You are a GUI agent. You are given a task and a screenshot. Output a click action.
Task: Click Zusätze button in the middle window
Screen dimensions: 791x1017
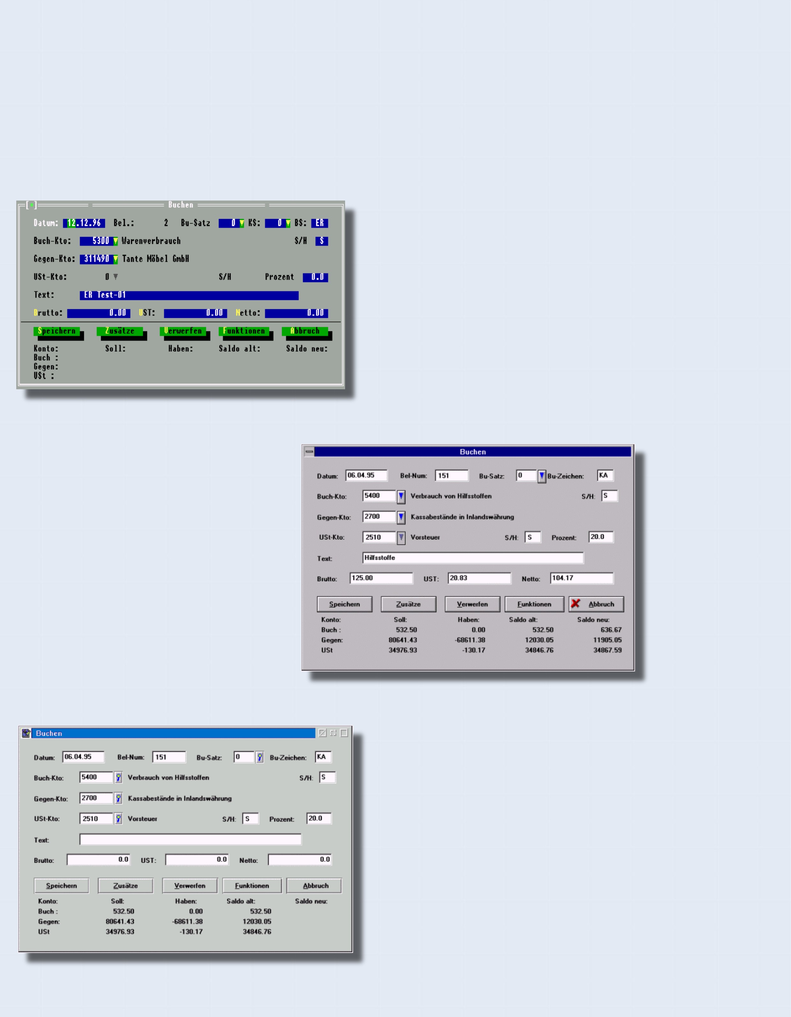coord(408,604)
